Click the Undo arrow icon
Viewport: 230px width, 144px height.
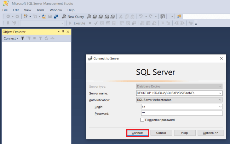click(x=141, y=16)
